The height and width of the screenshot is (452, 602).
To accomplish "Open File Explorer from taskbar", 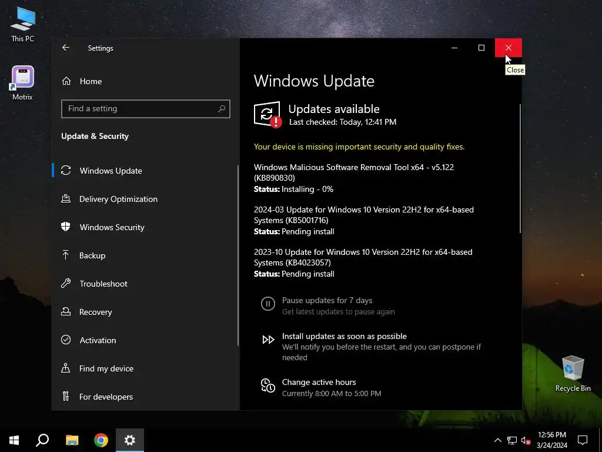I will pyautogui.click(x=72, y=440).
